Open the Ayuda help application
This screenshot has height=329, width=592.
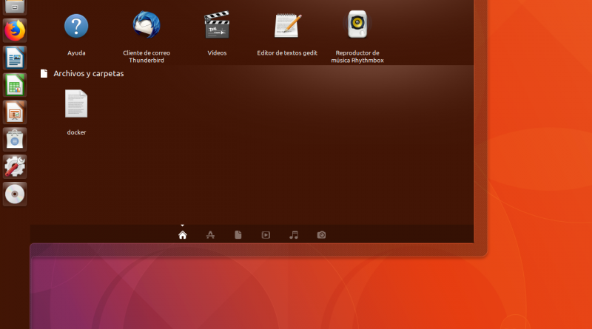[x=76, y=27]
